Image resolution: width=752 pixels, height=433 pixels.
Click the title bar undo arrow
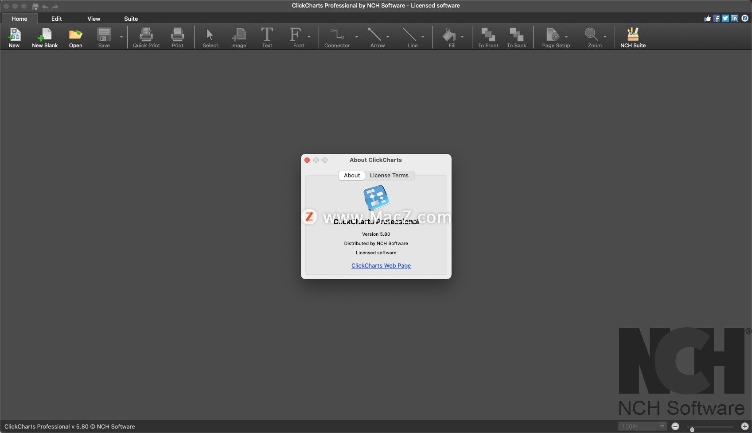point(45,7)
